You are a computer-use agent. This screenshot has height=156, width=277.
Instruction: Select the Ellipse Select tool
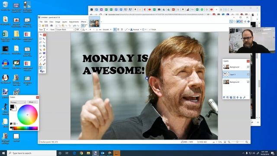pyautogui.click(x=40, y=46)
